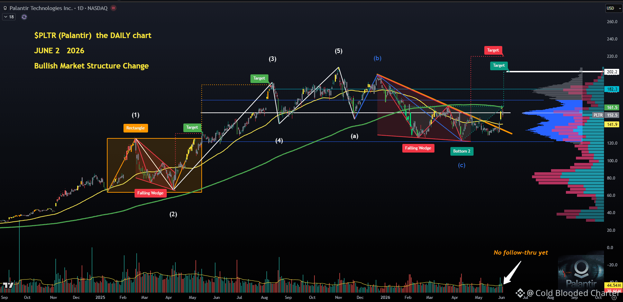Select the blue wave (c) label
This screenshot has height=302, width=623.
[462, 165]
